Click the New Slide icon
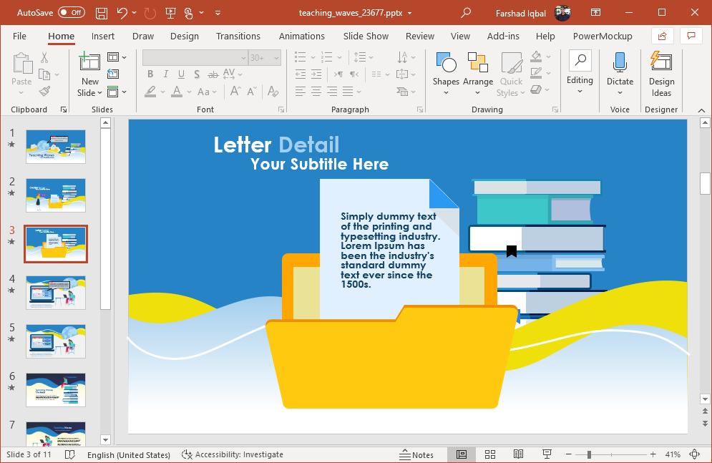Viewport: 712px width, 463px height. click(x=89, y=63)
